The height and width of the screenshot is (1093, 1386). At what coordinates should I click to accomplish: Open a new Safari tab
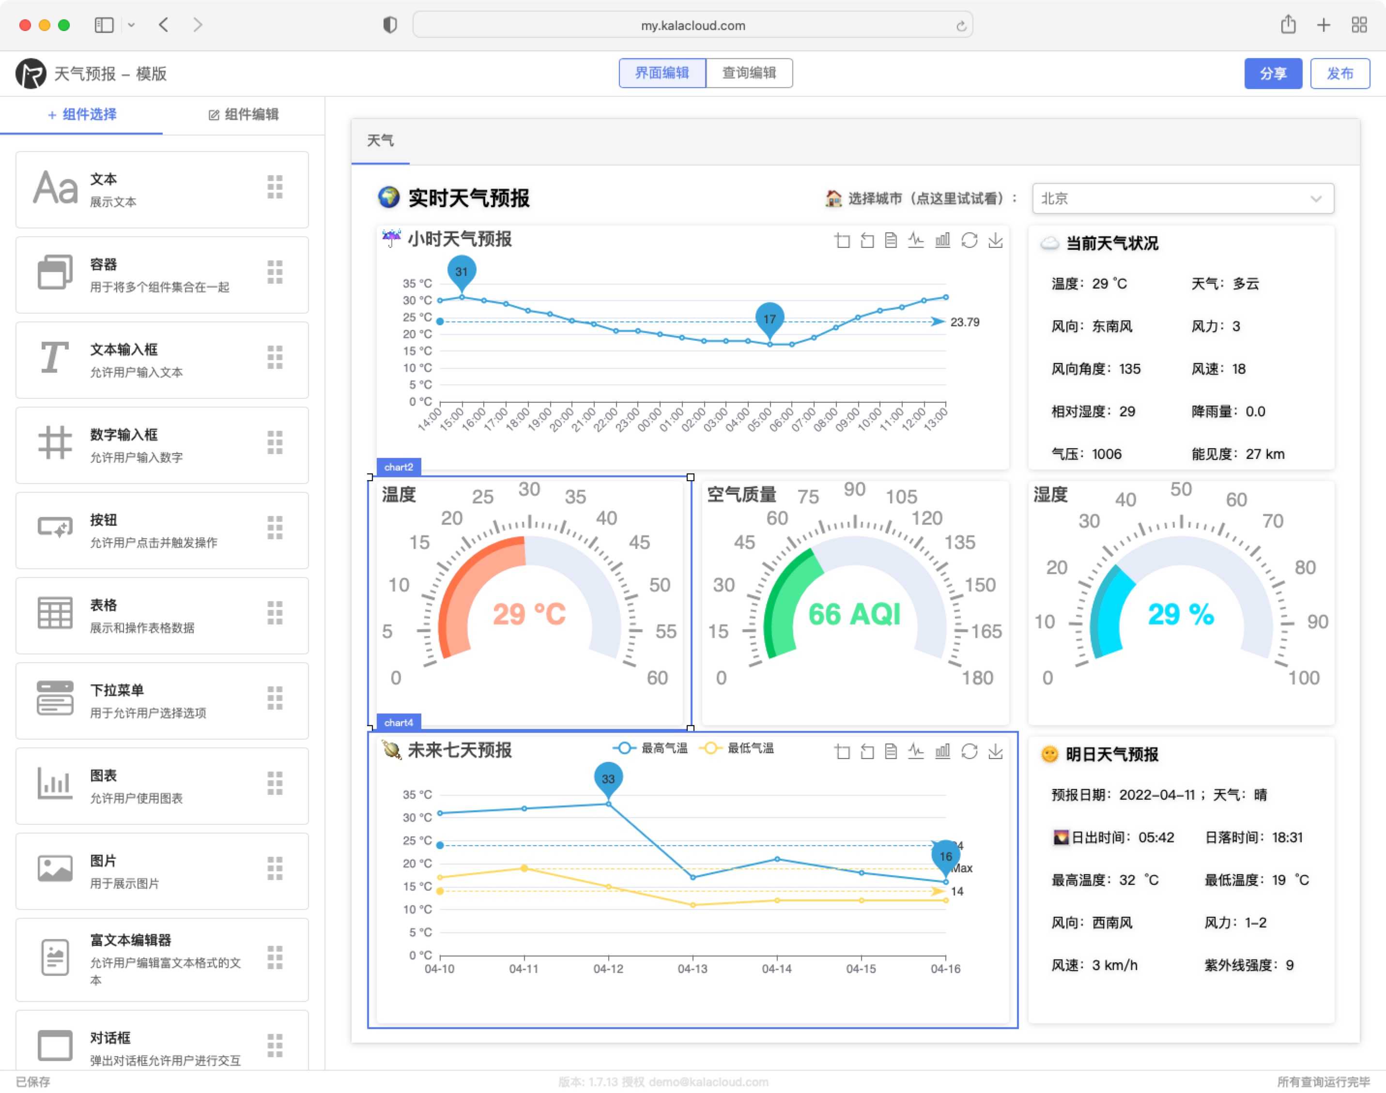1324,25
